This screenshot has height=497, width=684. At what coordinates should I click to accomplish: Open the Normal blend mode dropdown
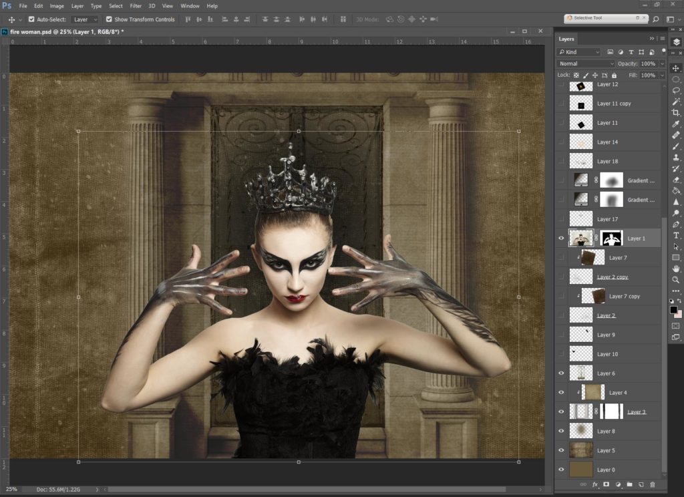point(586,63)
